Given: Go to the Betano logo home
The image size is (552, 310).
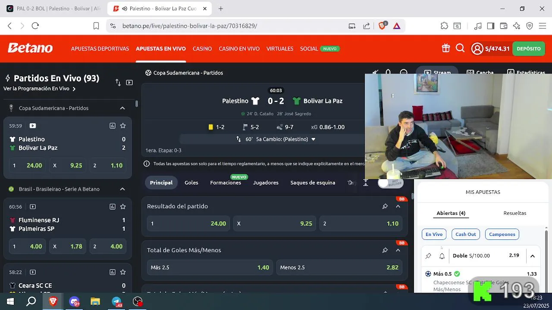Looking at the screenshot, I should pos(30,48).
